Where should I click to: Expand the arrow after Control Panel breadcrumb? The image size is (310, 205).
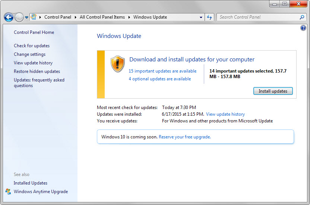pyautogui.click(x=76, y=17)
